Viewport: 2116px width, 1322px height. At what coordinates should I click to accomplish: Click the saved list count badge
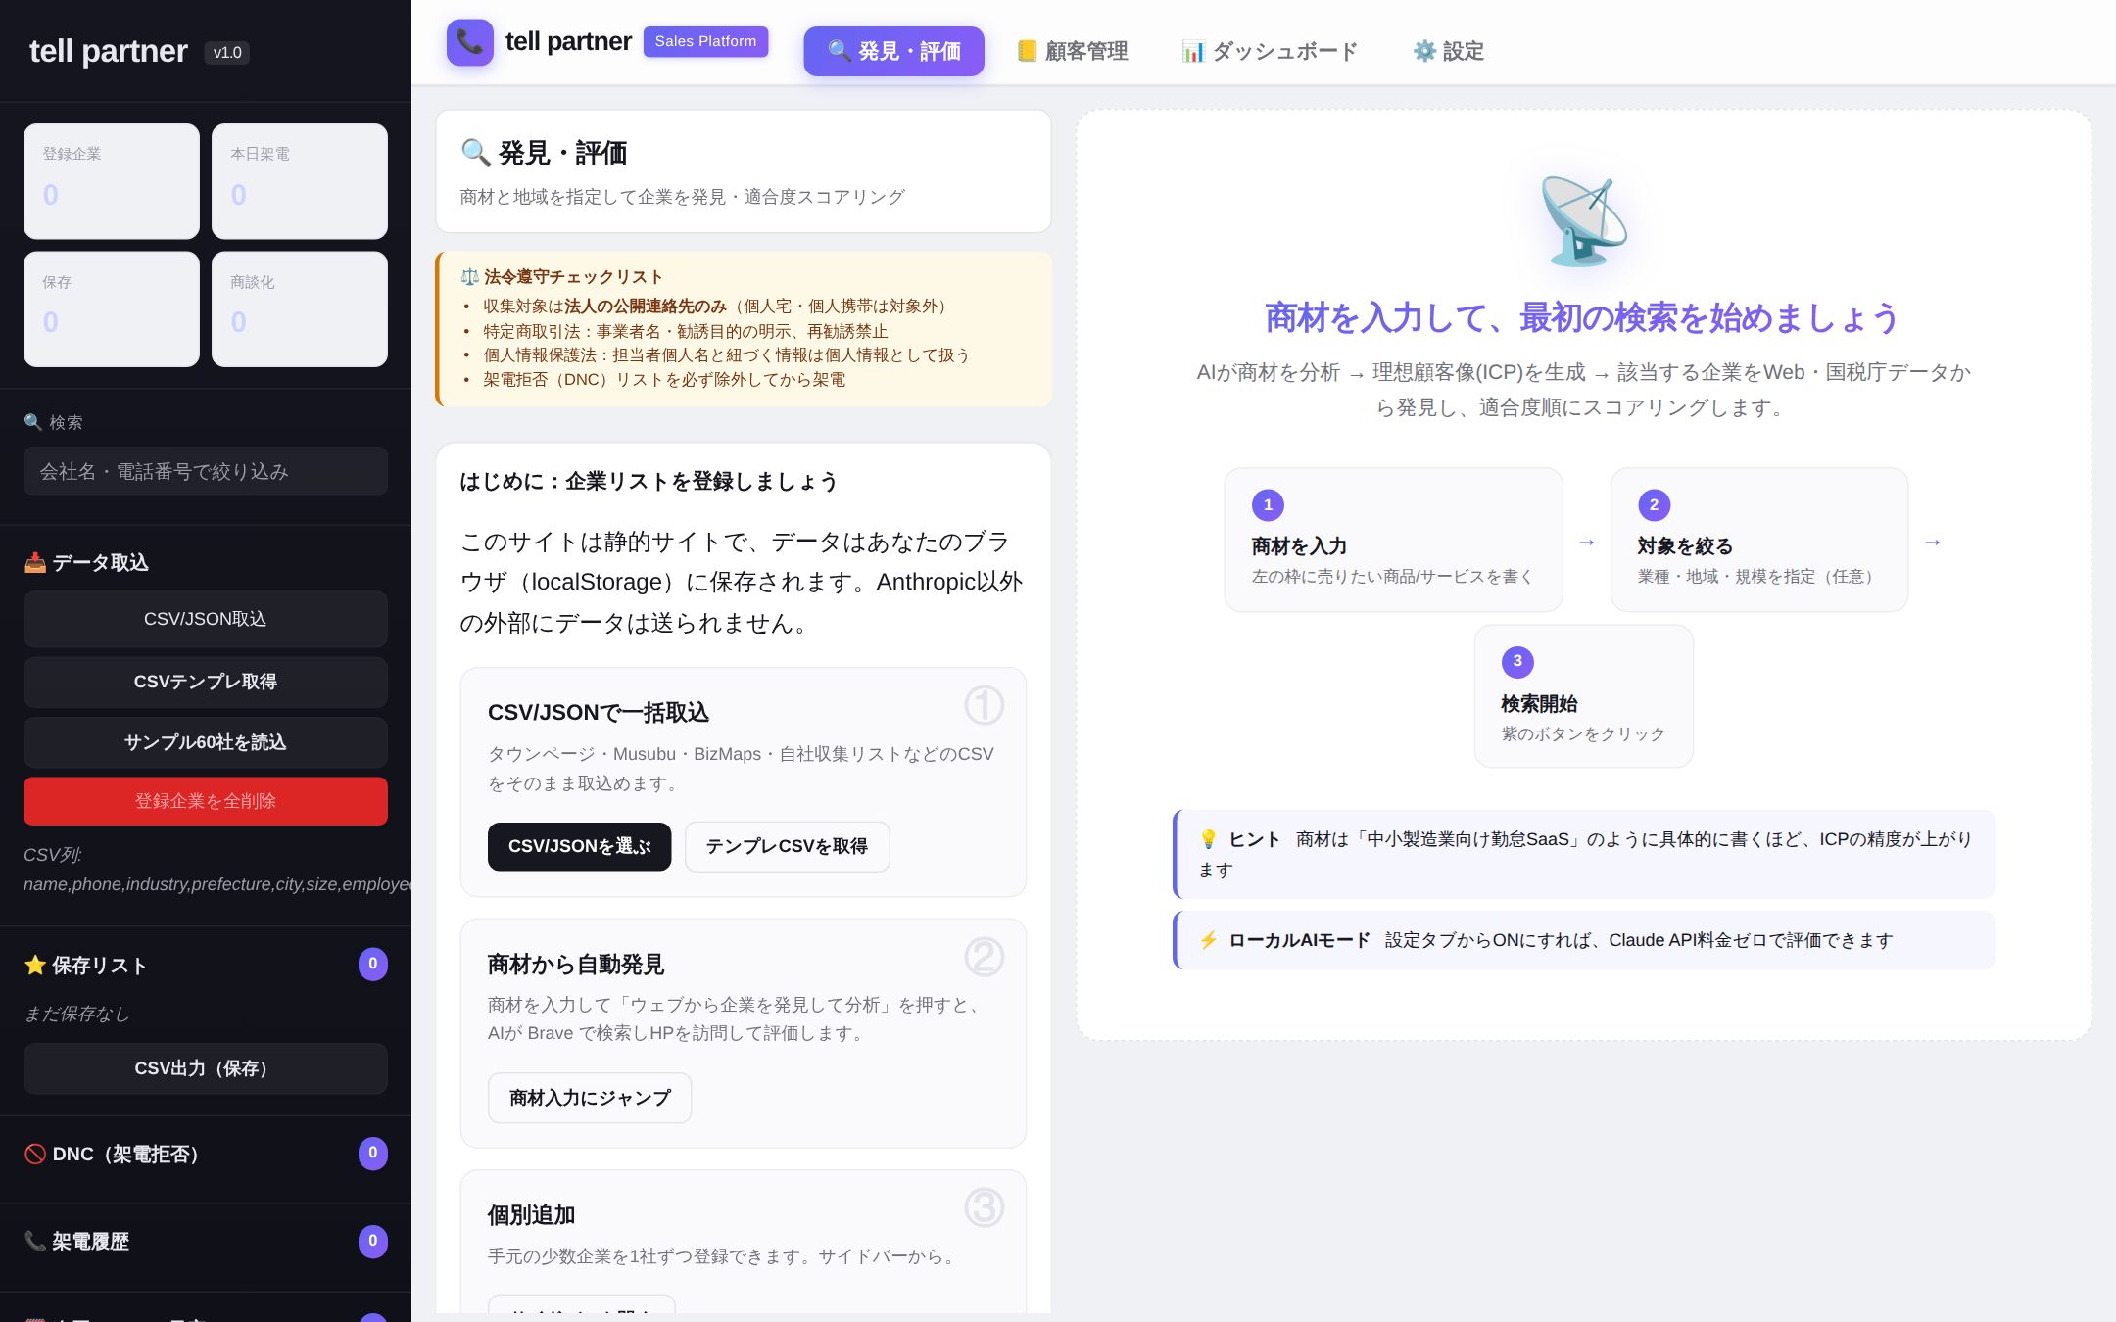(372, 965)
